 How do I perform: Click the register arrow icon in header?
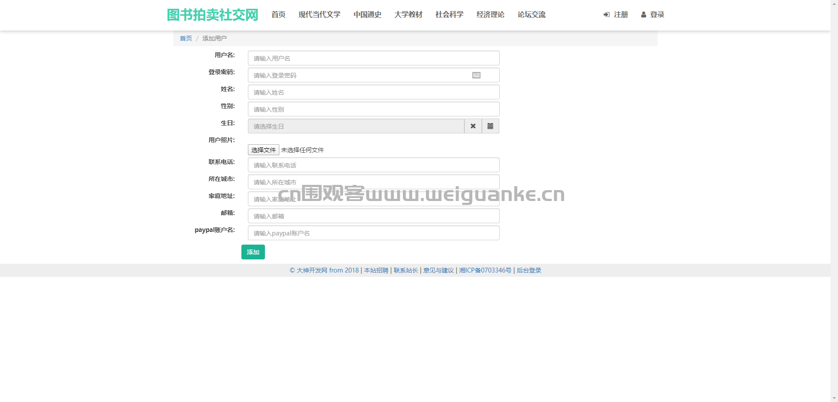[x=607, y=15]
